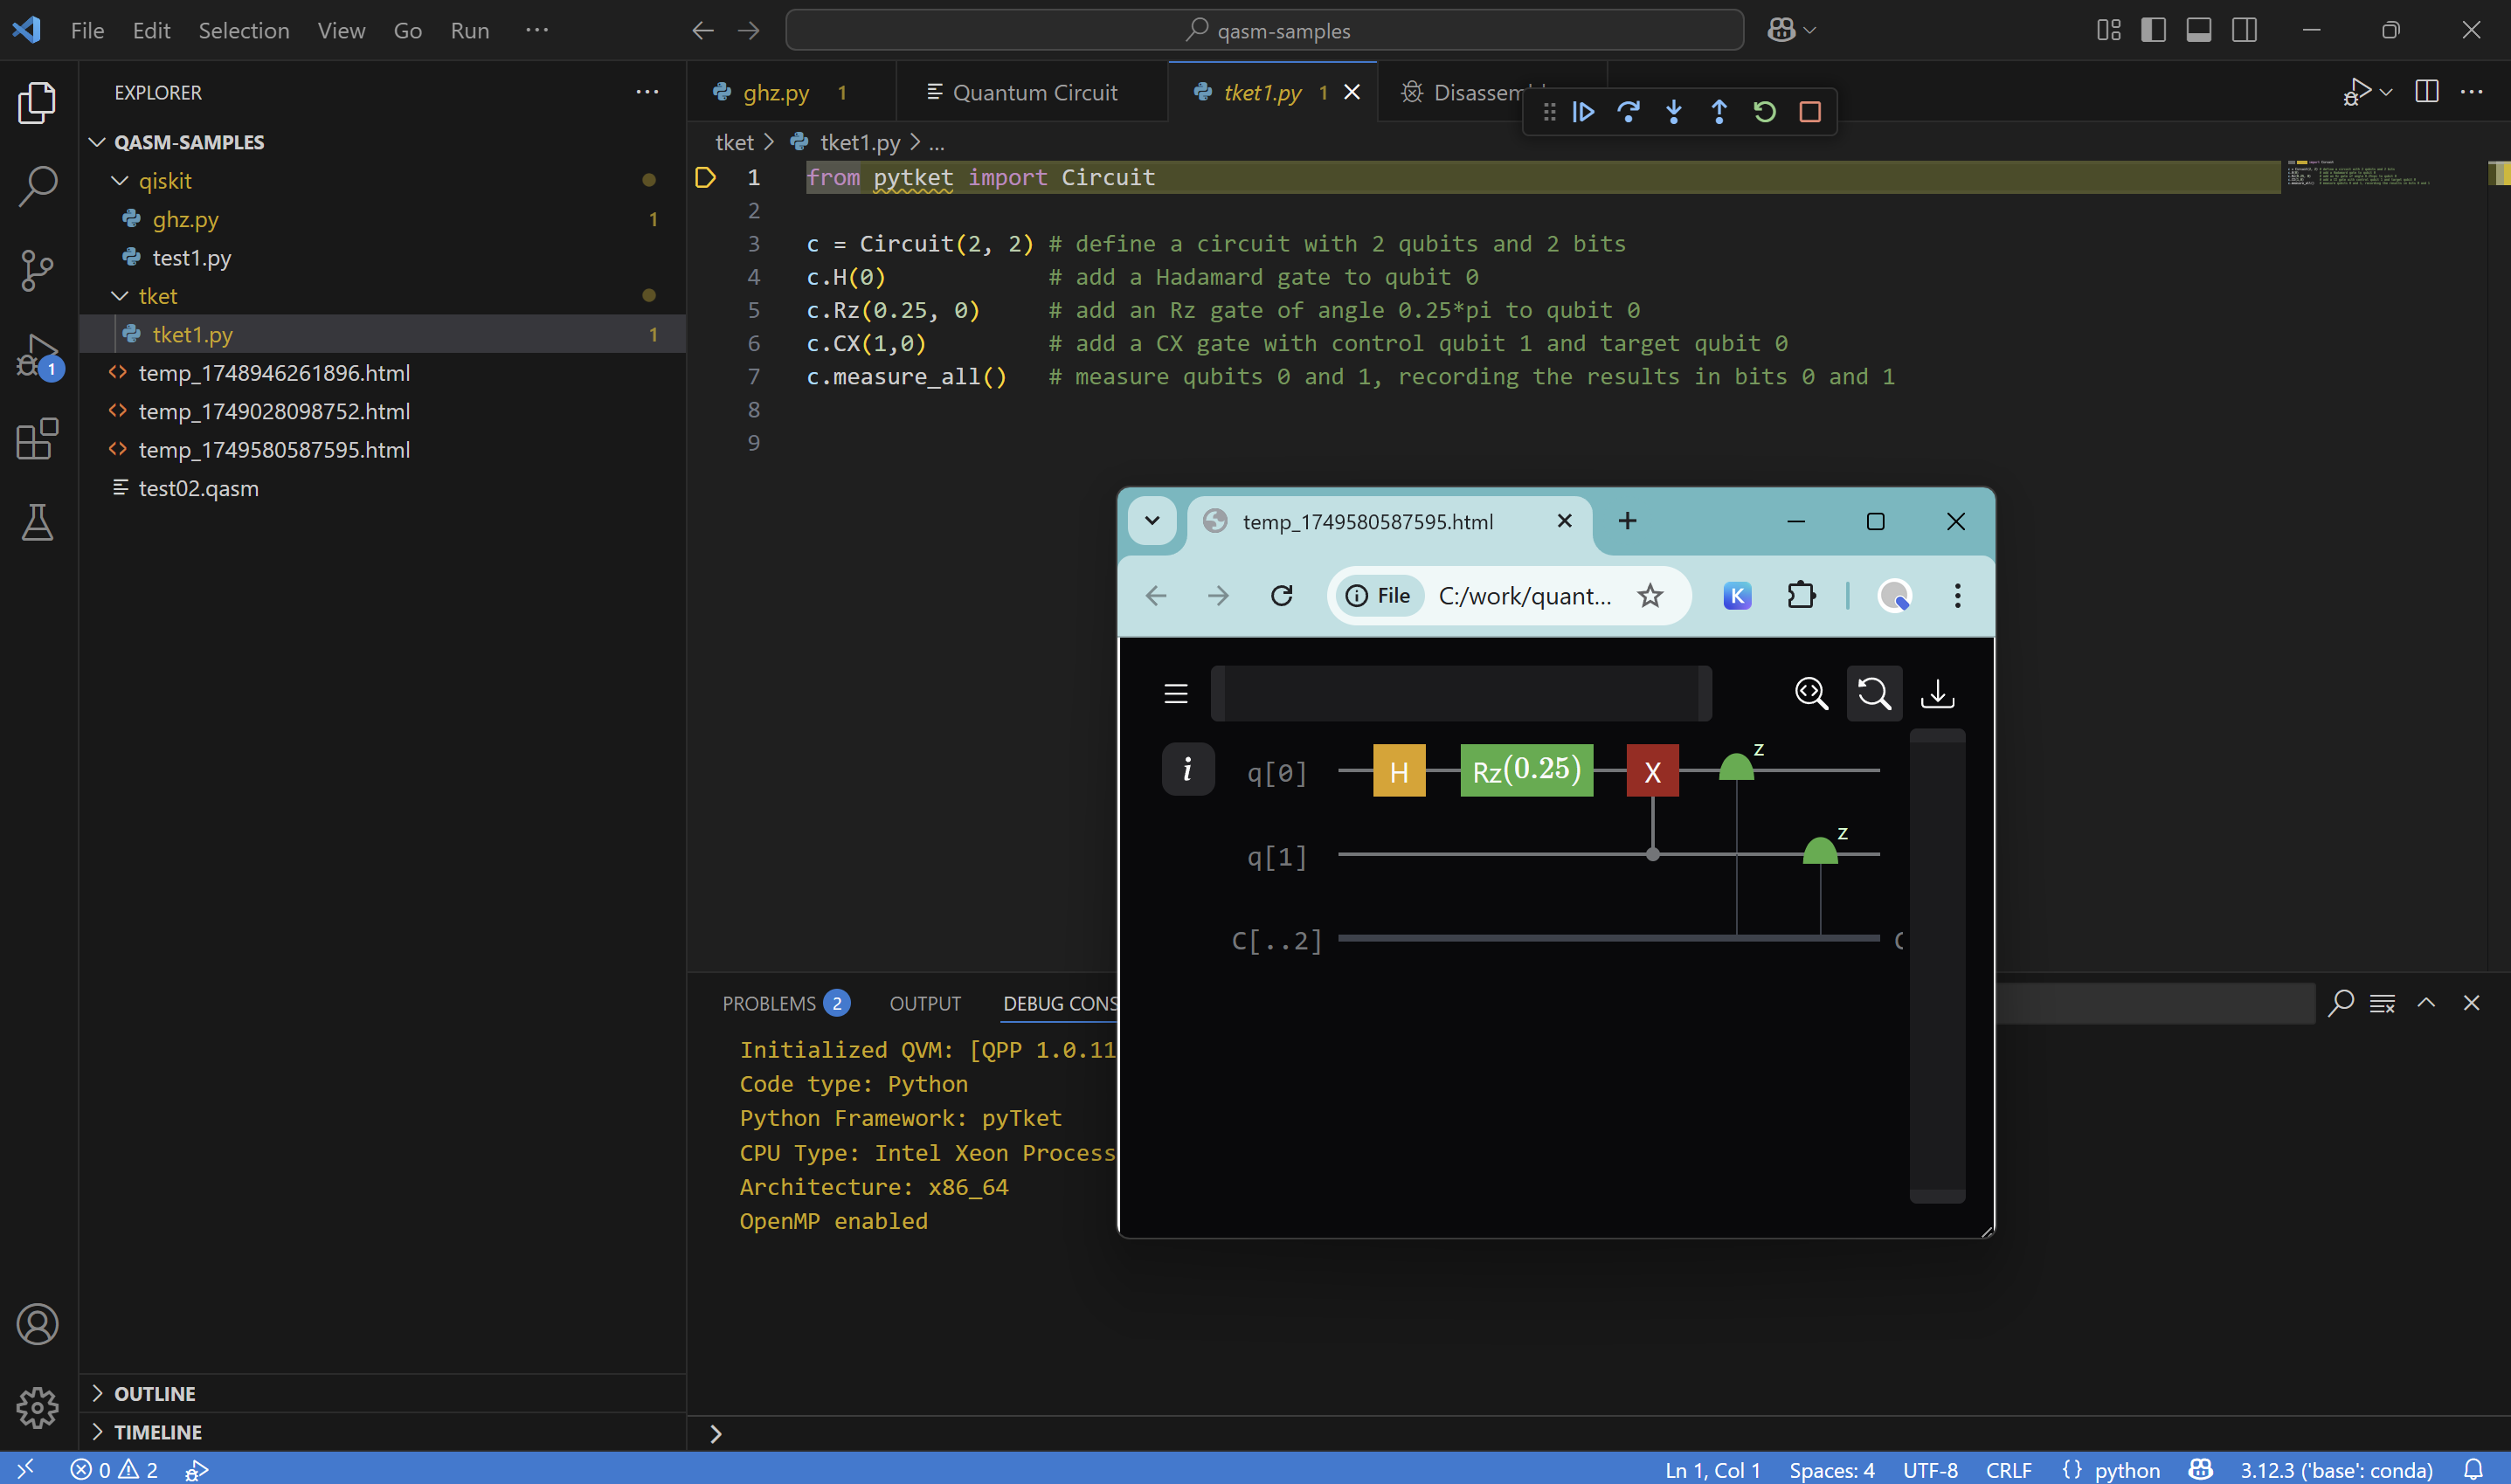This screenshot has width=2511, height=1484.
Task: Switch to the Quantum Circuit tab
Action: click(1033, 92)
